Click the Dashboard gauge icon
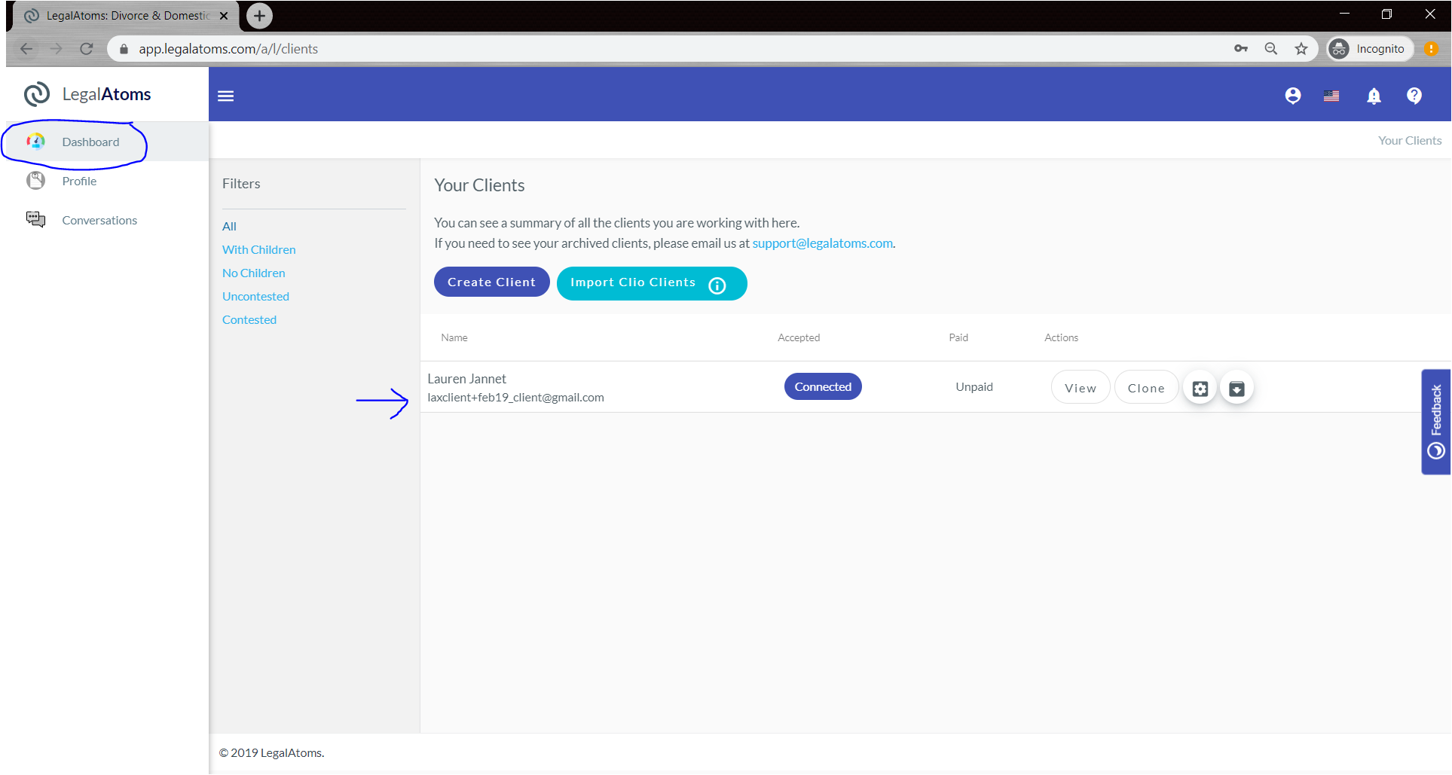The image size is (1452, 775). [35, 142]
